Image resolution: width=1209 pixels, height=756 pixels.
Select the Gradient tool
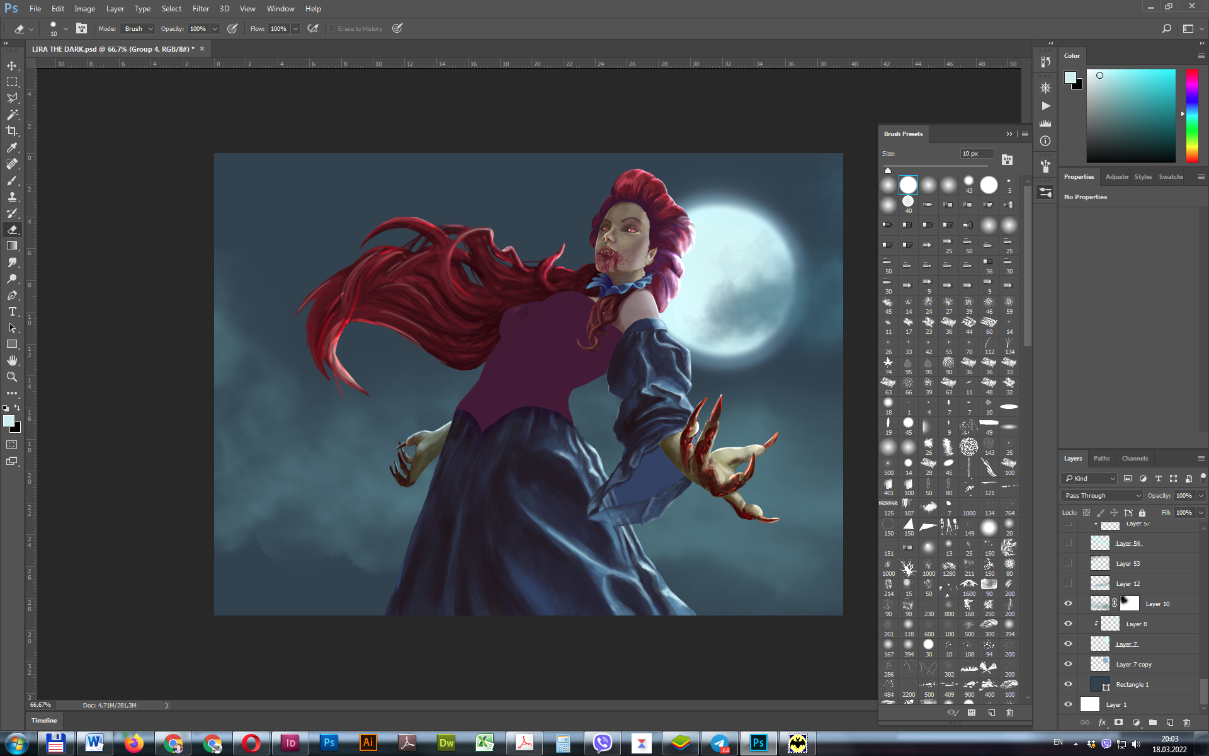pyautogui.click(x=12, y=246)
